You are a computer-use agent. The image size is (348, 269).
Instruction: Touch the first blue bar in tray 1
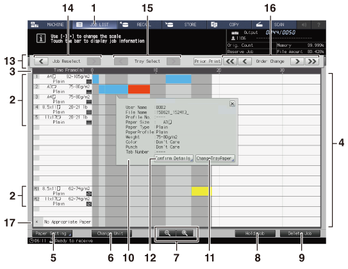(x=95, y=79)
